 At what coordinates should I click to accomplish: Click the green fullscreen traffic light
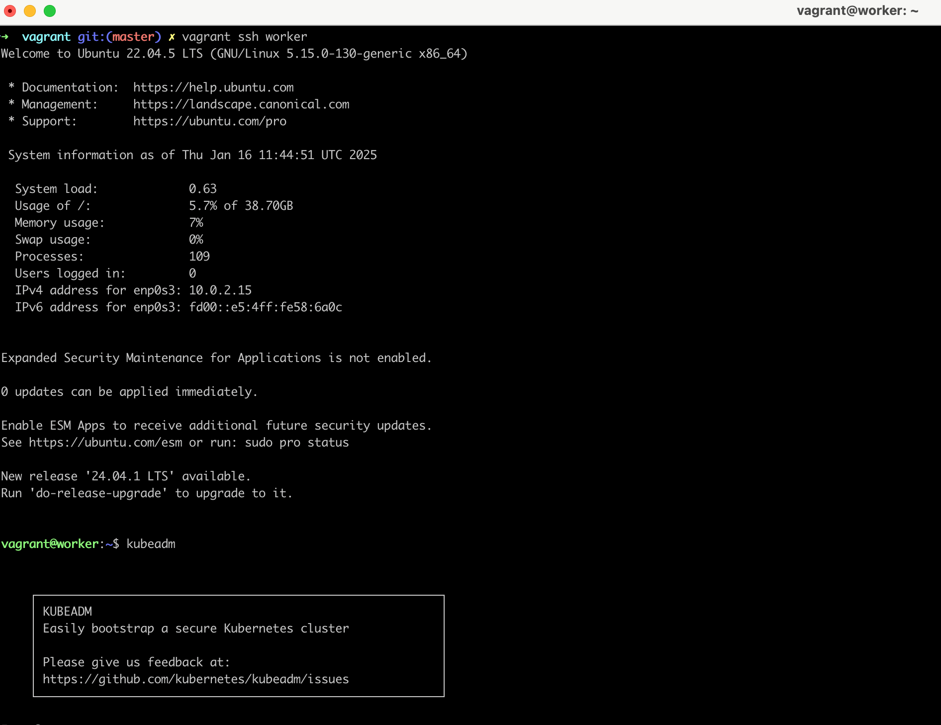(x=50, y=10)
